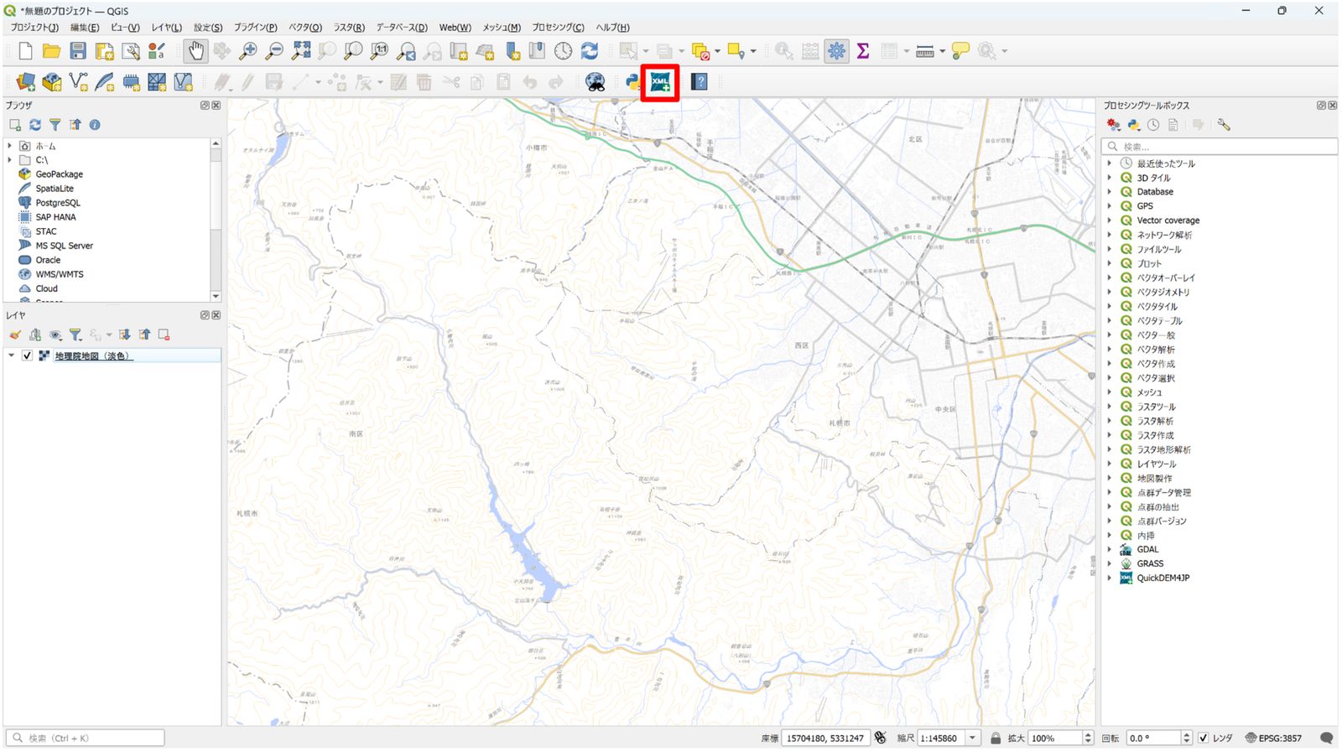The height and width of the screenshot is (752, 1342).
Task: Click the Map Tips speech bubble icon
Action: coord(961,51)
